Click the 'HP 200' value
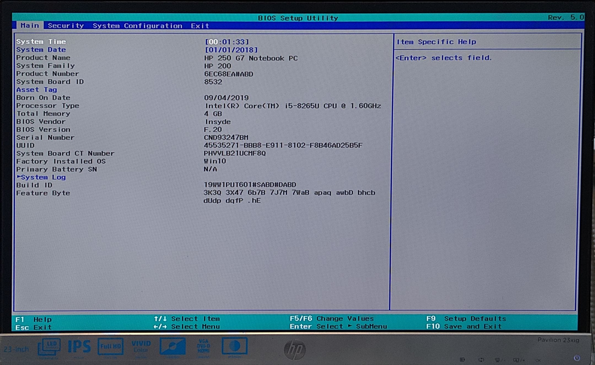595x365 pixels. click(x=217, y=66)
